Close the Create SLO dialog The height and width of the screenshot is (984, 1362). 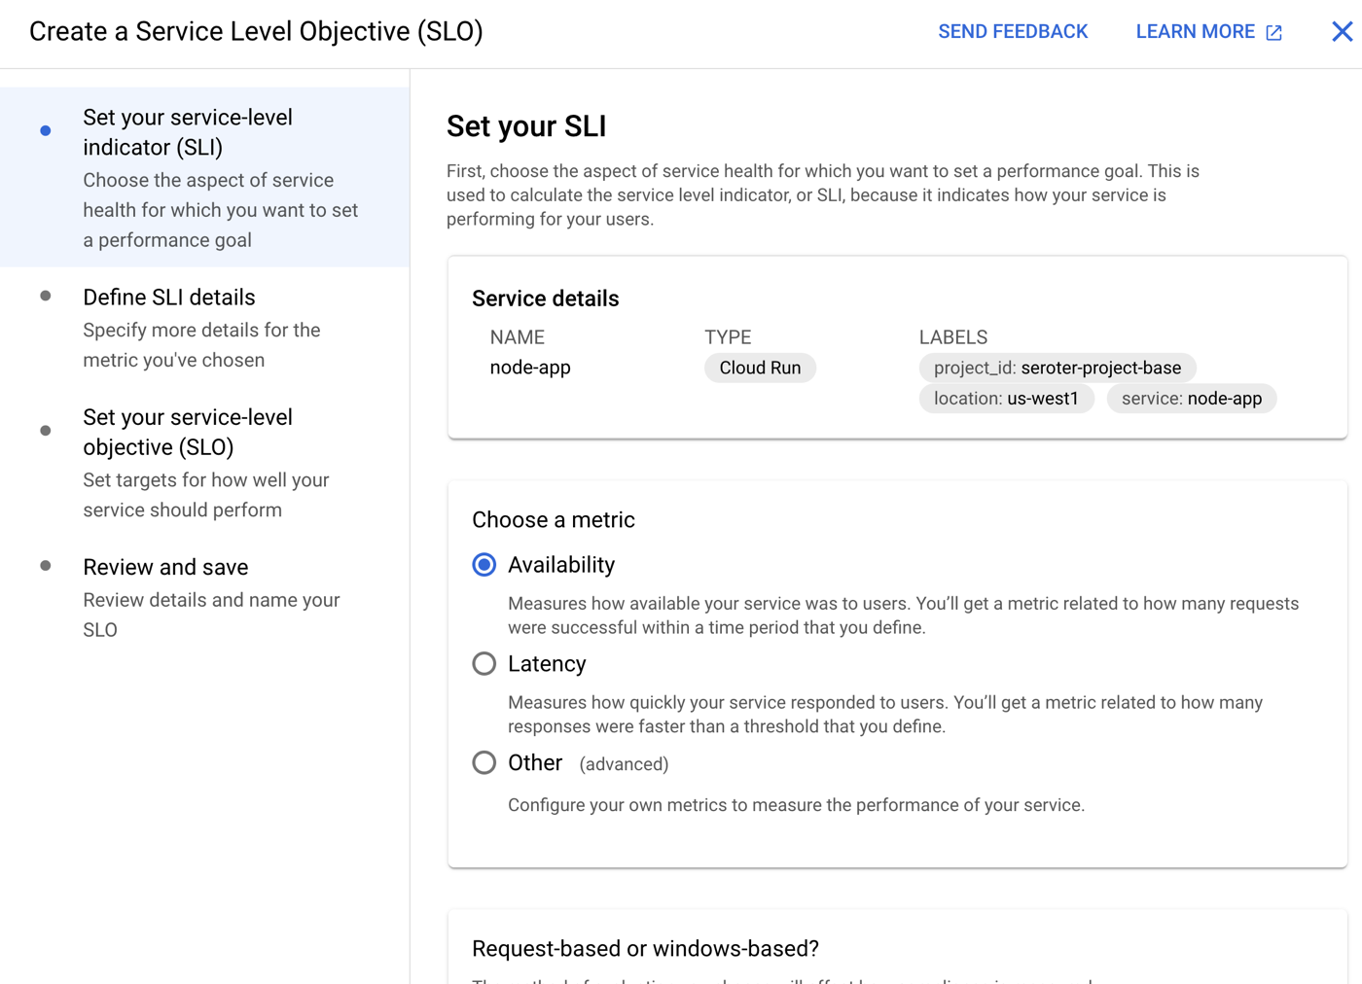[x=1342, y=32]
